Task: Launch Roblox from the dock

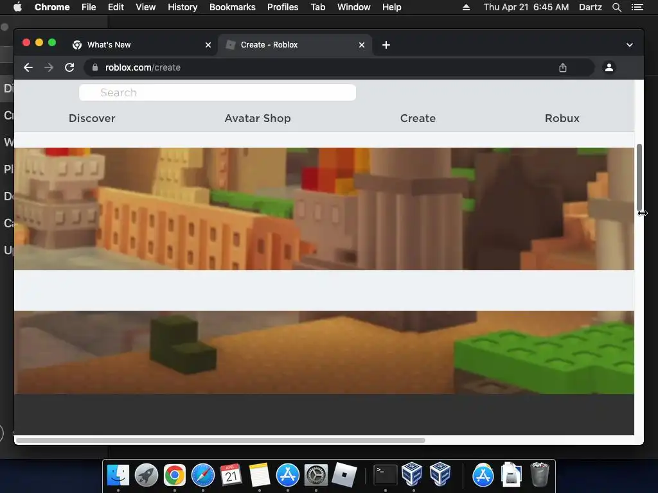Action: (x=344, y=475)
